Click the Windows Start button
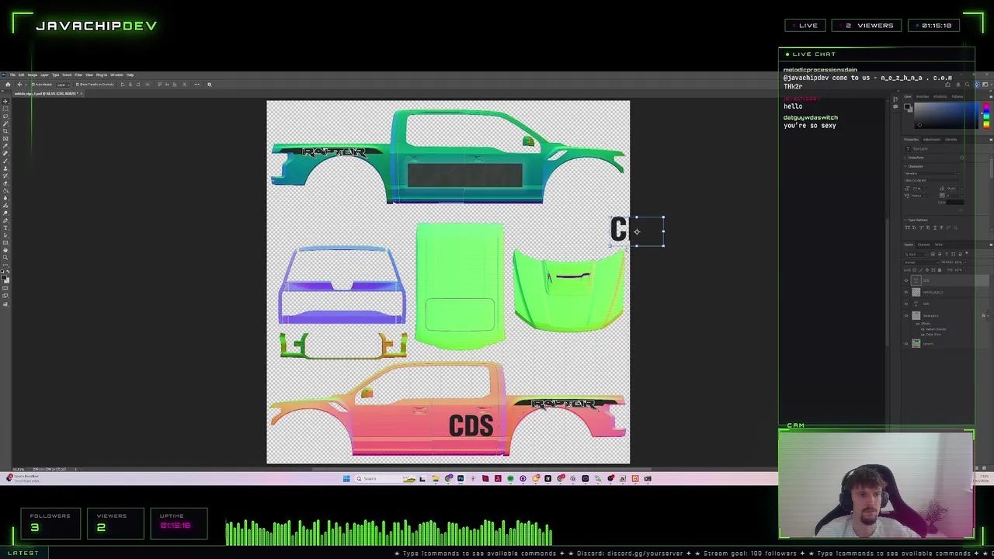The image size is (994, 559). pos(346,478)
